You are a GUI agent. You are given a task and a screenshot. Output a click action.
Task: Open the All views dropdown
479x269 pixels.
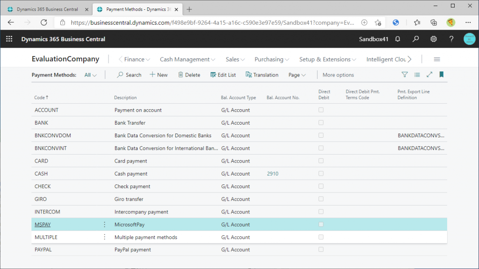pyautogui.click(x=90, y=75)
